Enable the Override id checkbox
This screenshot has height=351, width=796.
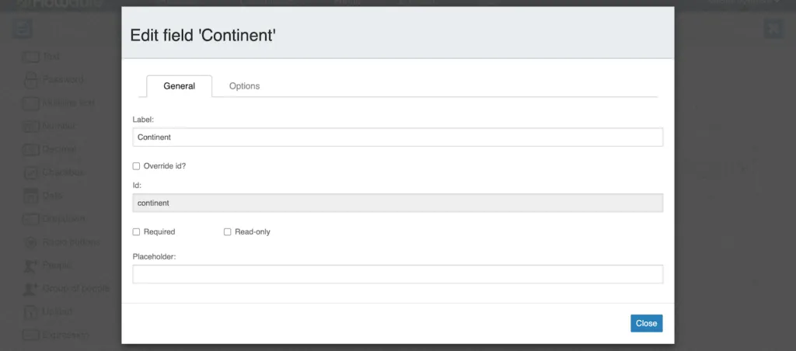(x=136, y=166)
